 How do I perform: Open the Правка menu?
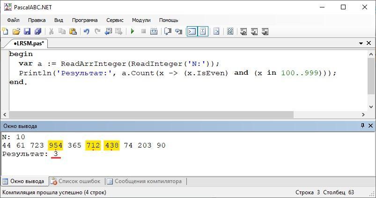tap(37, 20)
